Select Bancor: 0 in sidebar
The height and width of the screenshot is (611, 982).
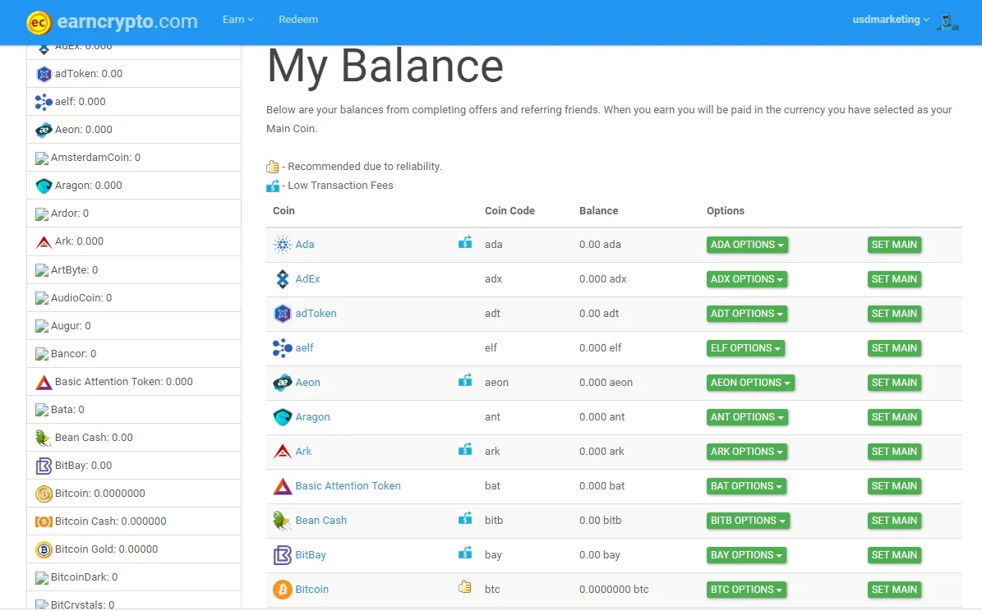[x=134, y=354]
